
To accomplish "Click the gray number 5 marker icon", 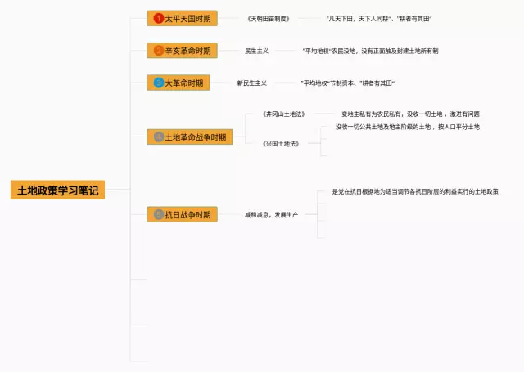I will click(159, 215).
